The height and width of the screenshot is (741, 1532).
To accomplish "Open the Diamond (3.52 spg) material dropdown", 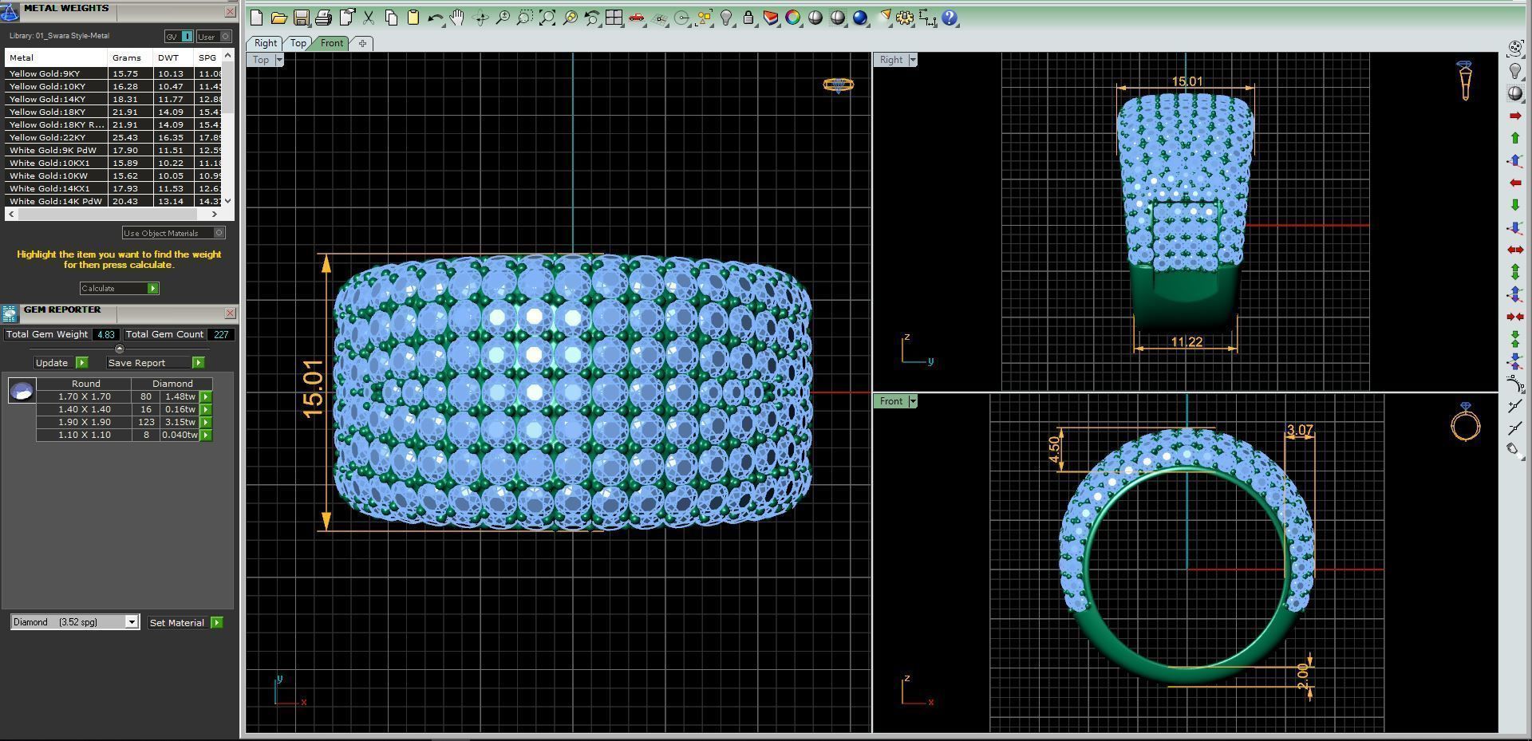I will click(132, 621).
